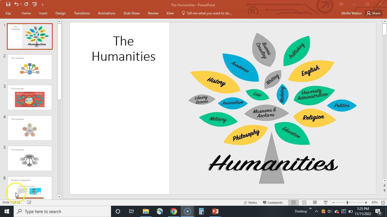Switch to Normal view button

point(294,203)
